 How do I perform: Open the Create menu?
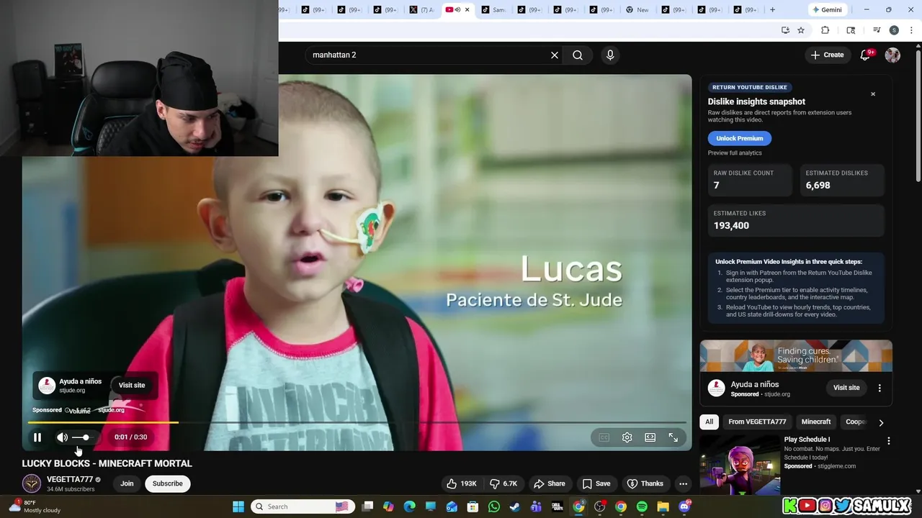click(x=827, y=55)
